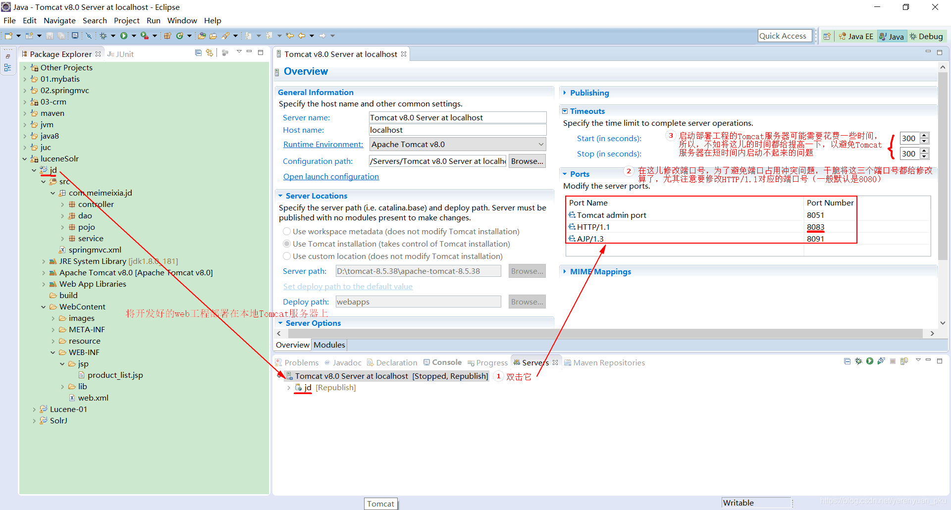This screenshot has height=510, width=951.
Task: Switch to Maven Repositories tab
Action: point(604,363)
